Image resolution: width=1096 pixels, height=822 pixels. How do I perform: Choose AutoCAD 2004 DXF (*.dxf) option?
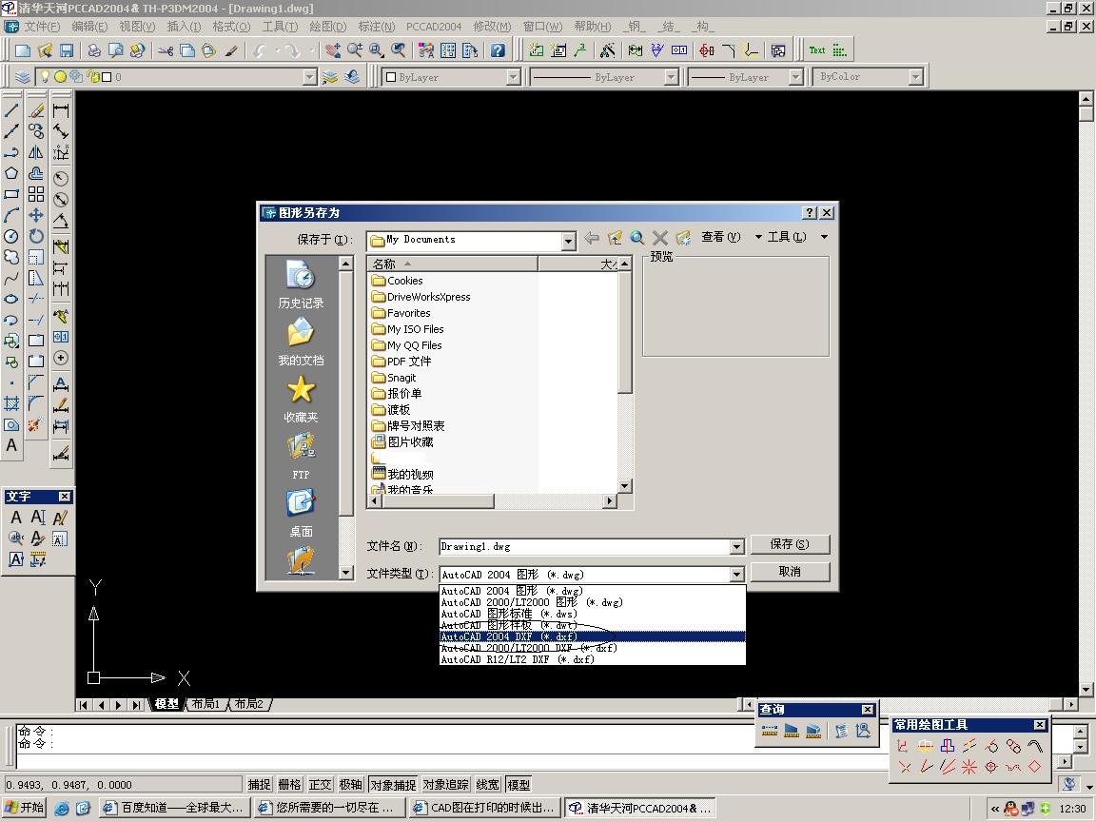coord(592,636)
